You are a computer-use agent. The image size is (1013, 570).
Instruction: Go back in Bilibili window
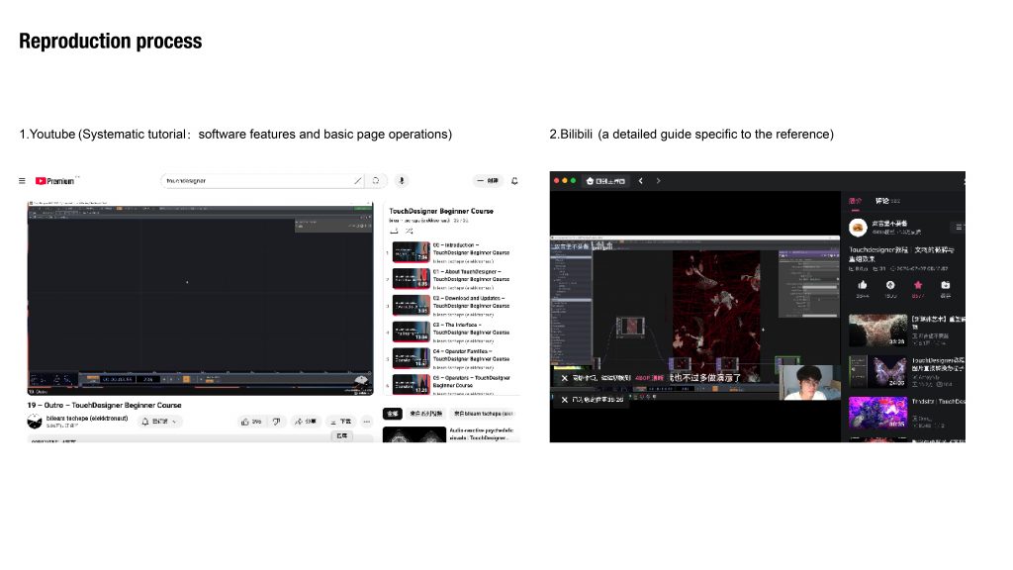click(641, 181)
